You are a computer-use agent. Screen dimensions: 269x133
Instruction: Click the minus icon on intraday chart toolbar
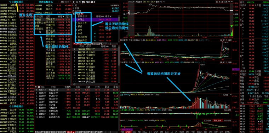tap(232, 2)
